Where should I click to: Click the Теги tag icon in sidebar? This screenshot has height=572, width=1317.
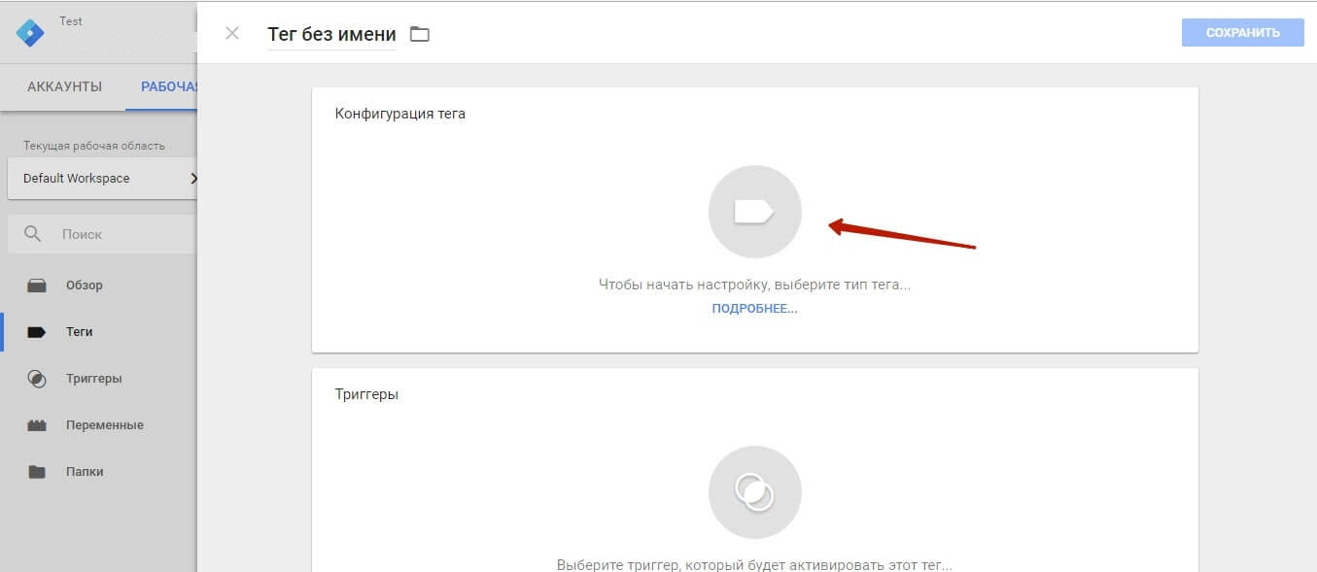[x=37, y=332]
